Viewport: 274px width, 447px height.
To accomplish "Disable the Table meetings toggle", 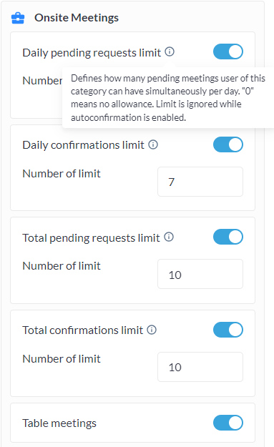I will pyautogui.click(x=228, y=423).
